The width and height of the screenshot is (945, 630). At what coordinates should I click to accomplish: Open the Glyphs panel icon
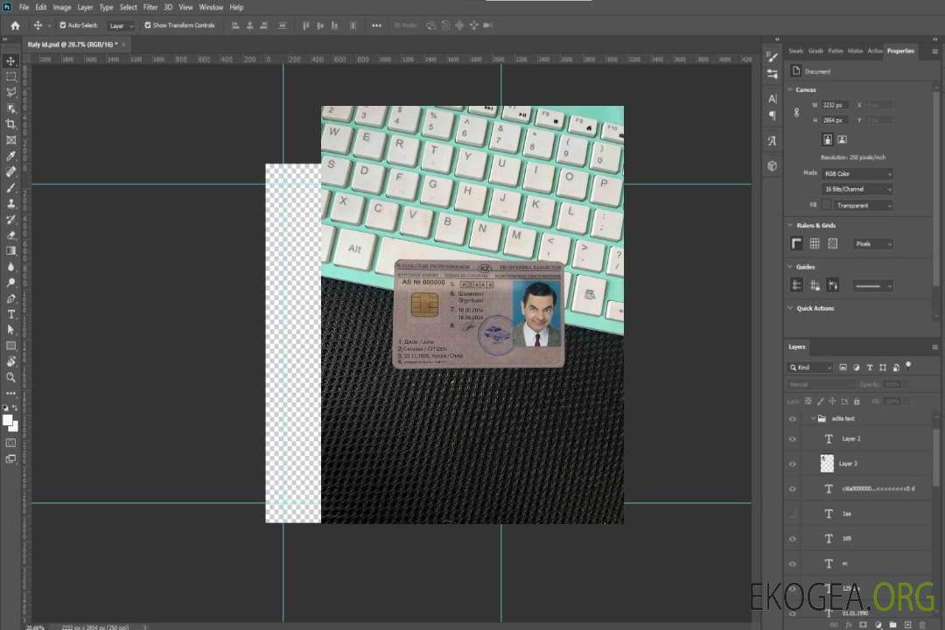click(772, 141)
